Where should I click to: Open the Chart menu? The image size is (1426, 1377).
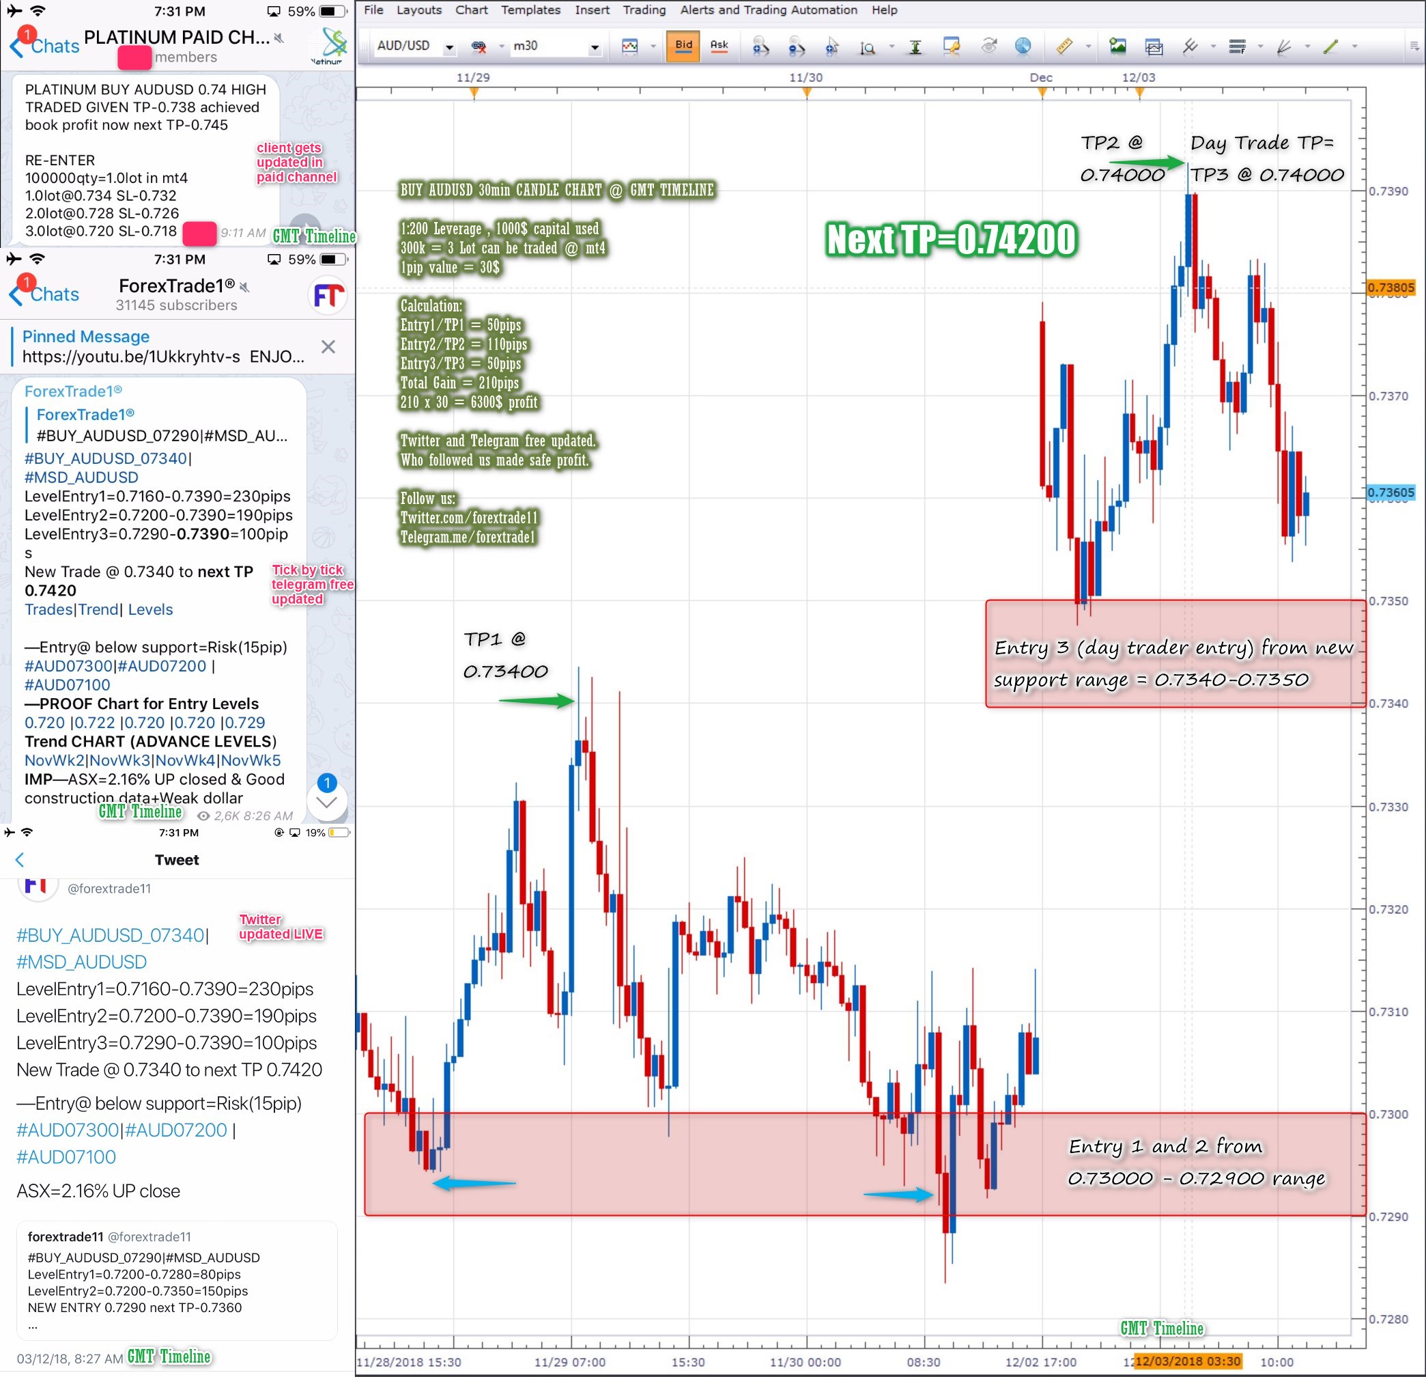pos(472,10)
